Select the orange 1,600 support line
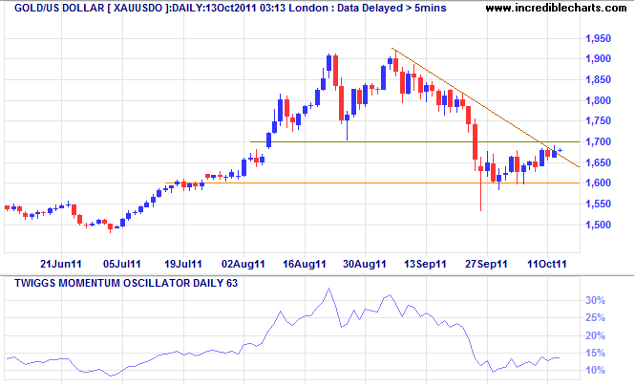Image resolution: width=635 pixels, height=387 pixels. 372,183
